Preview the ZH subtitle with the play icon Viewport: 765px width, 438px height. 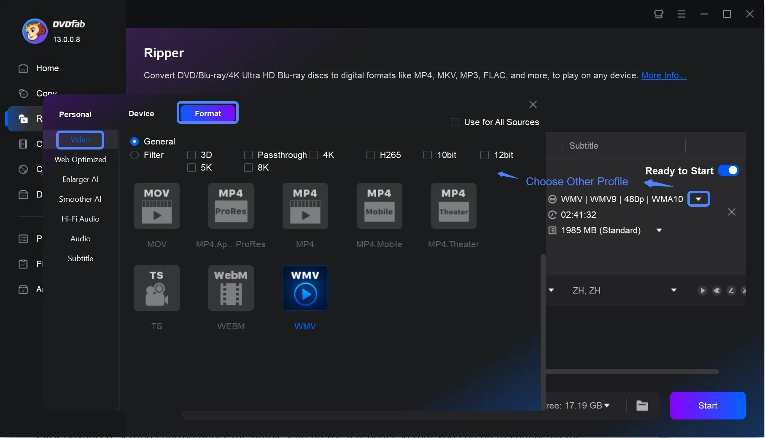click(702, 291)
